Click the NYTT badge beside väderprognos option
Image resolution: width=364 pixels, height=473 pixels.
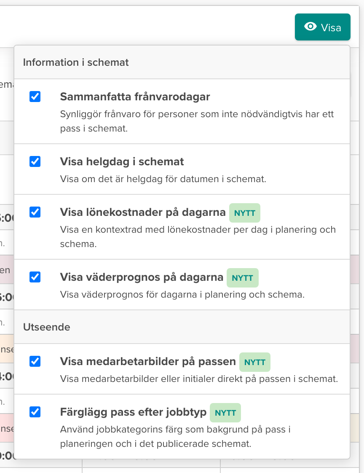tap(243, 278)
